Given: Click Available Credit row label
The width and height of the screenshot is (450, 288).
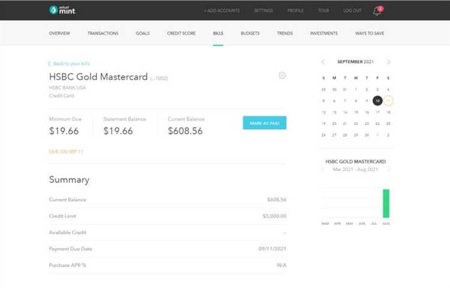Looking at the screenshot, I should 67,232.
